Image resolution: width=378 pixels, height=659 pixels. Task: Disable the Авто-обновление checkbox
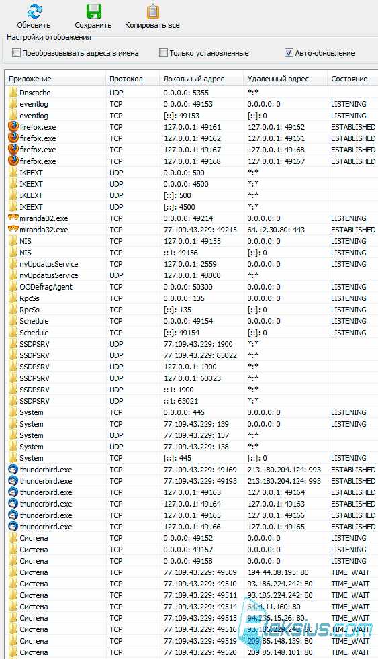click(289, 53)
